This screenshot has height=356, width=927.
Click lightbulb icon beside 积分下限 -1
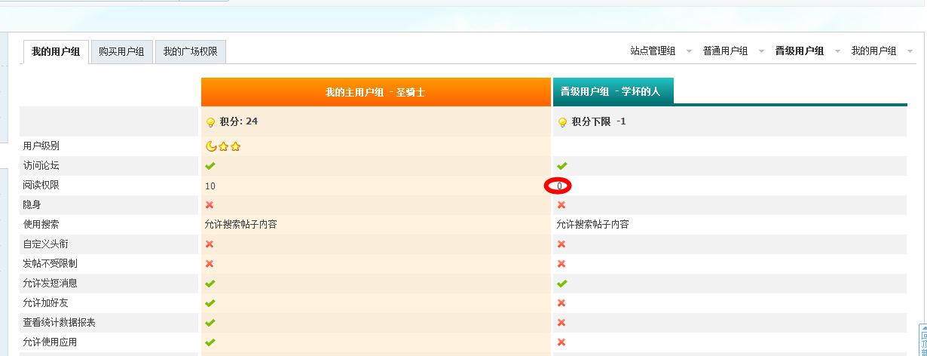point(562,122)
